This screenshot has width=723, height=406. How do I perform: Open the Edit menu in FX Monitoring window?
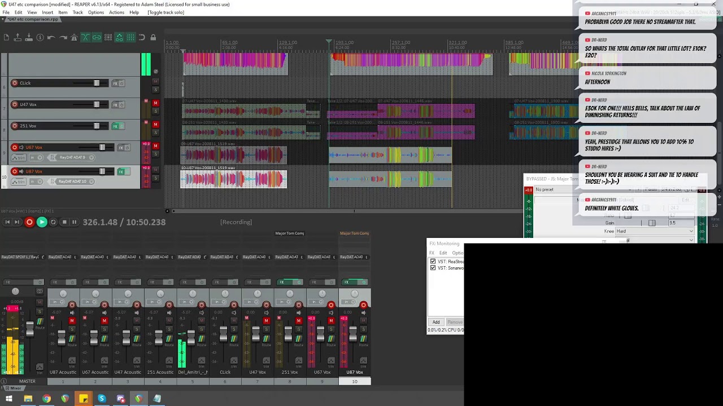443,253
